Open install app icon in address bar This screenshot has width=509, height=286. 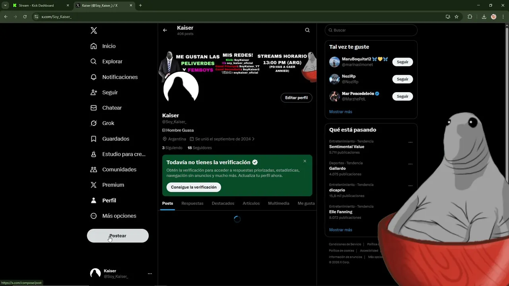tap(448, 17)
